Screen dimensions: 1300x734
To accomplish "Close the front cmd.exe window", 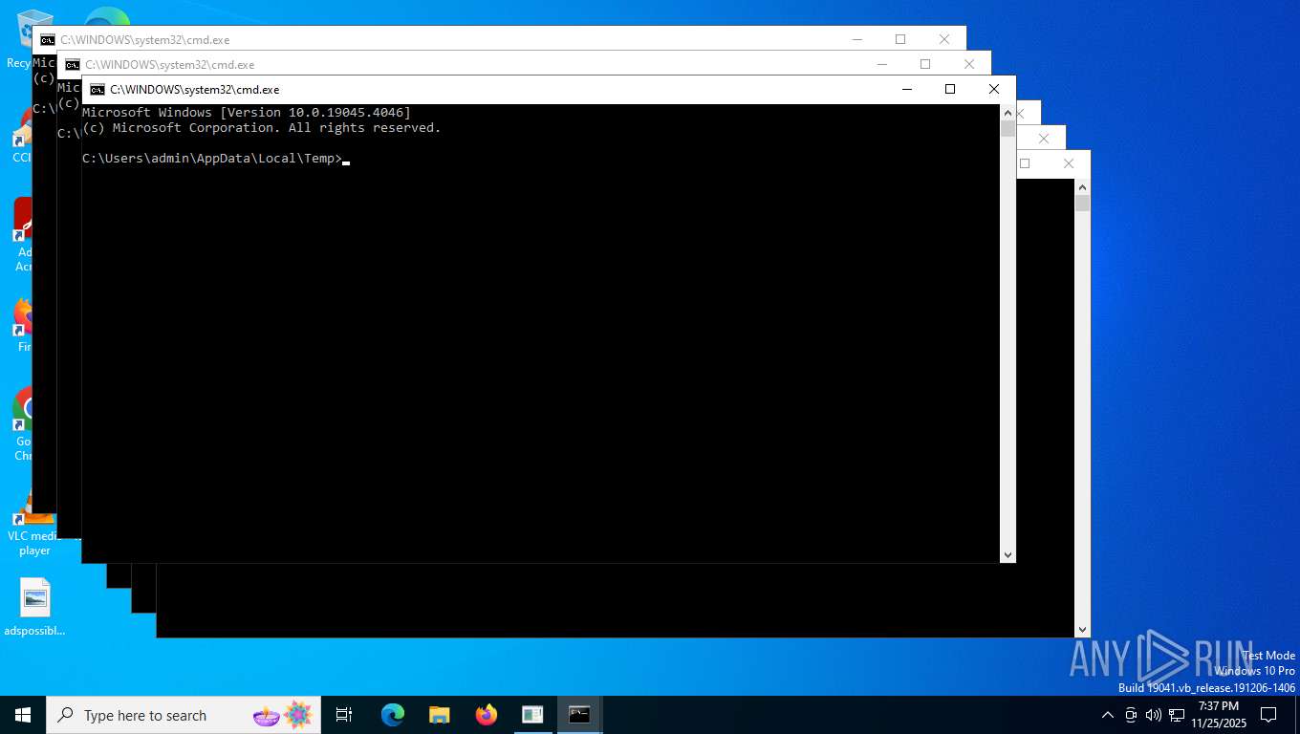I will click(994, 89).
